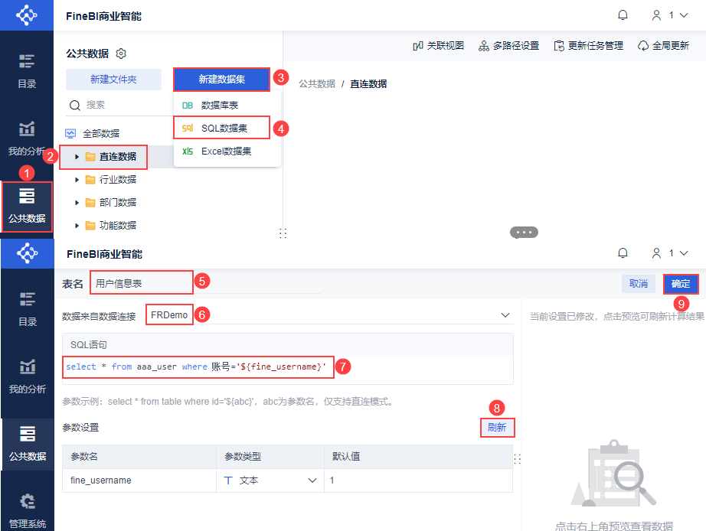This screenshot has width=706, height=531.
Task: Select 行业数据 tree row label
Action: click(117, 180)
